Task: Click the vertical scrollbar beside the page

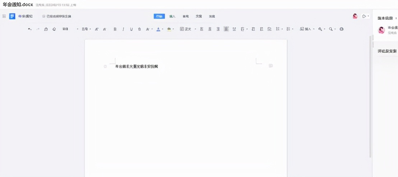Action: coord(370,96)
